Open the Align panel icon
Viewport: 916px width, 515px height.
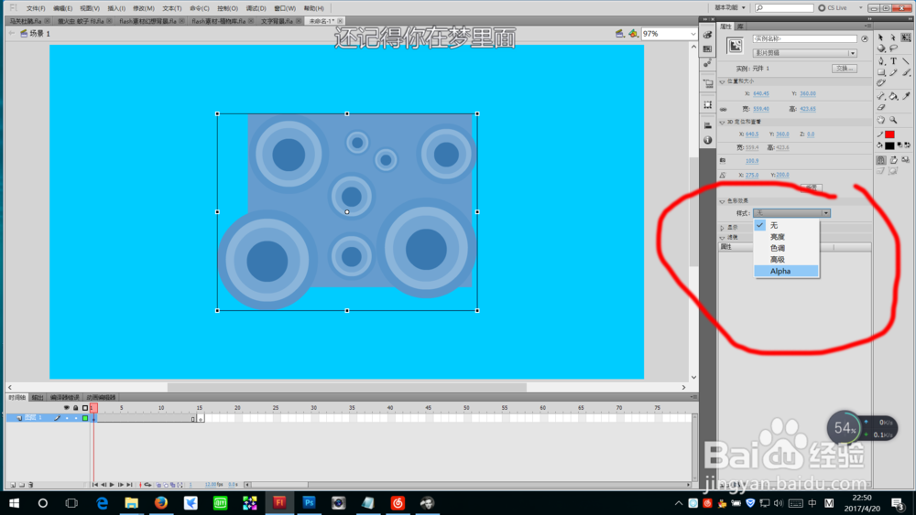(x=707, y=125)
